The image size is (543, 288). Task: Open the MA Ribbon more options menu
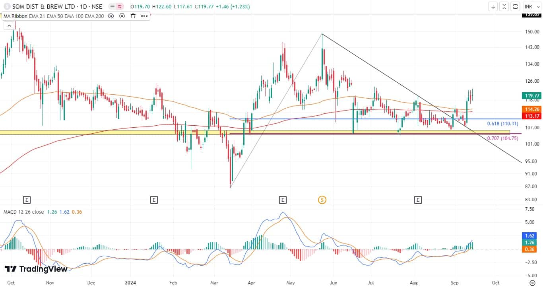click(x=144, y=16)
